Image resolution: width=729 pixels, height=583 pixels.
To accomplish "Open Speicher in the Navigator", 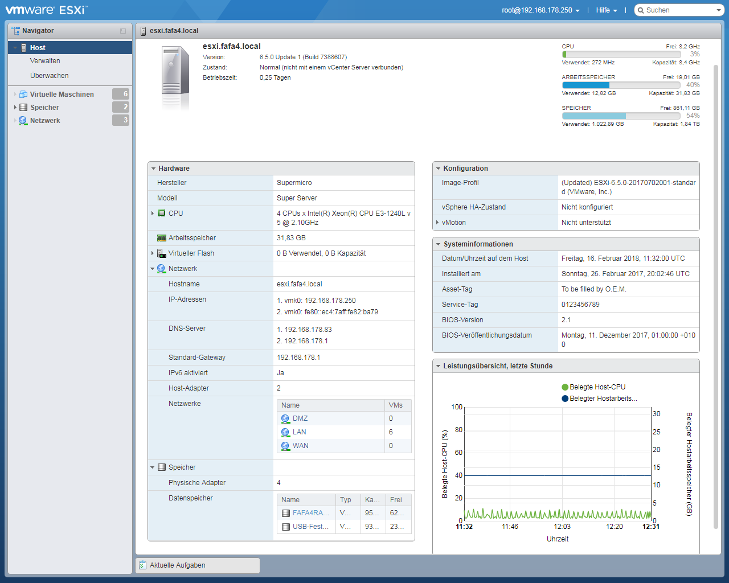I will [44, 108].
